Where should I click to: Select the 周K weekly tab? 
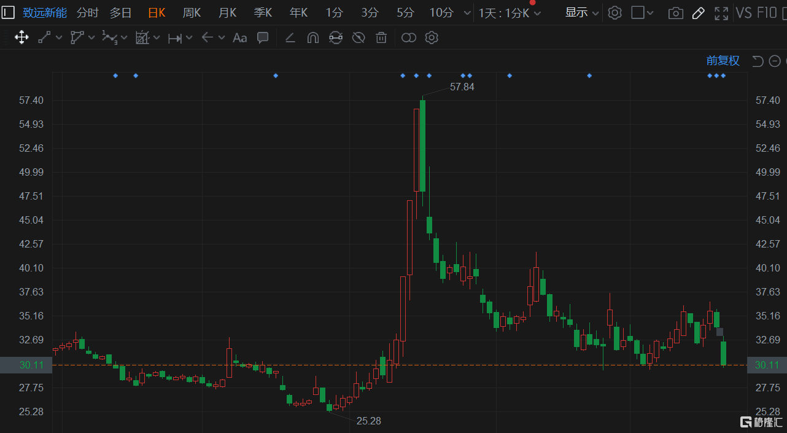point(192,13)
